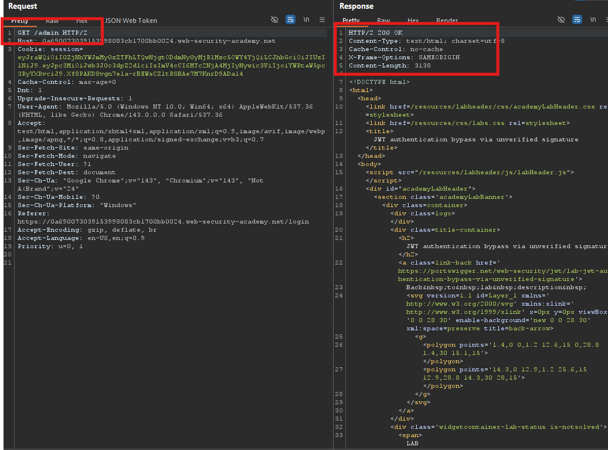Click the 'Accept:' header label line
Screen dimensions: 608x450
(32, 123)
